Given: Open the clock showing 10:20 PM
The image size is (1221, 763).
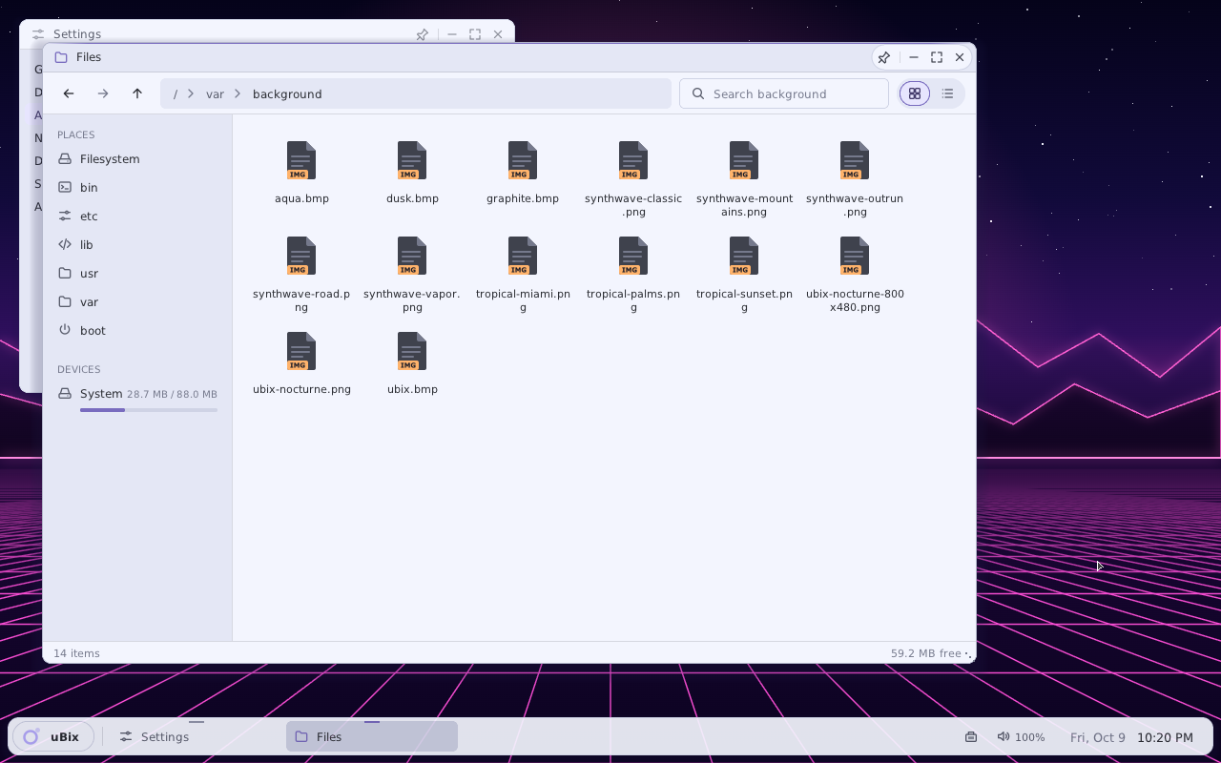Looking at the screenshot, I should pyautogui.click(x=1165, y=737).
